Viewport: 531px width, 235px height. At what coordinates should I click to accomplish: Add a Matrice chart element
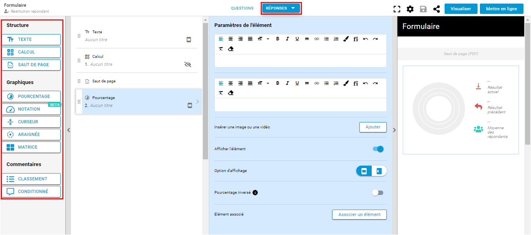31,147
